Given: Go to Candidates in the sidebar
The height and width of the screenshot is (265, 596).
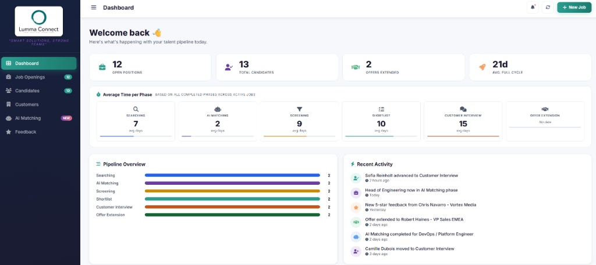Looking at the screenshot, I should tap(39, 91).
